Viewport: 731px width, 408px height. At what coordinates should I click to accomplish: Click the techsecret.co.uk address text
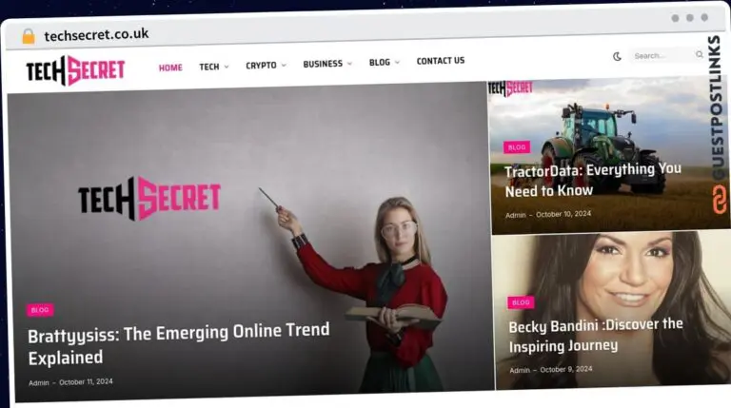pos(96,34)
